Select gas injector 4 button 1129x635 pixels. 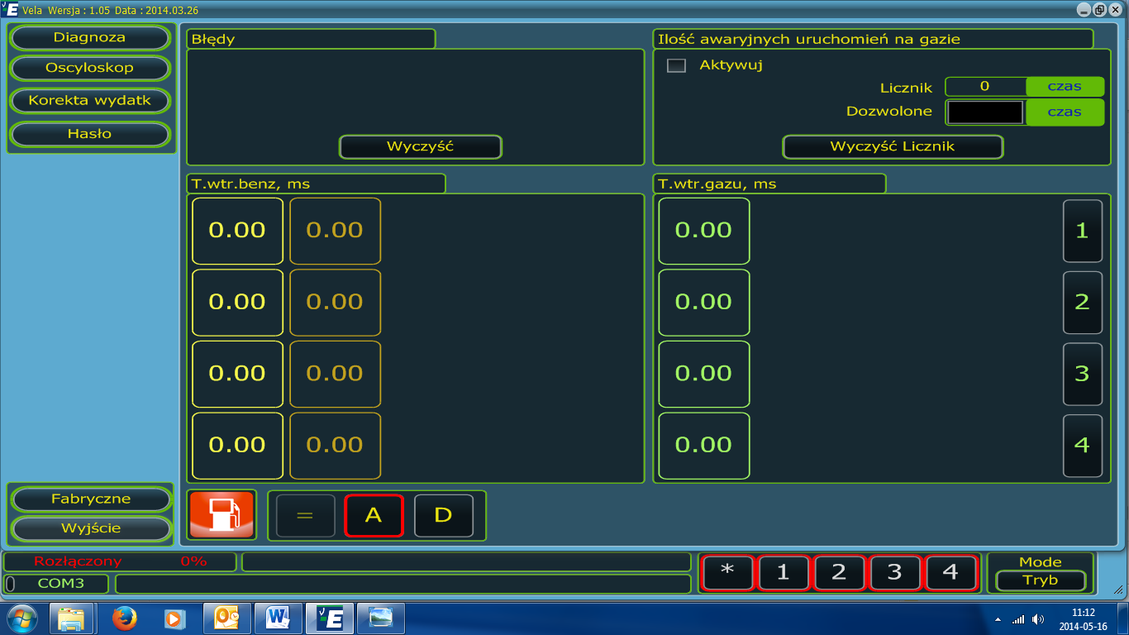(x=1082, y=445)
